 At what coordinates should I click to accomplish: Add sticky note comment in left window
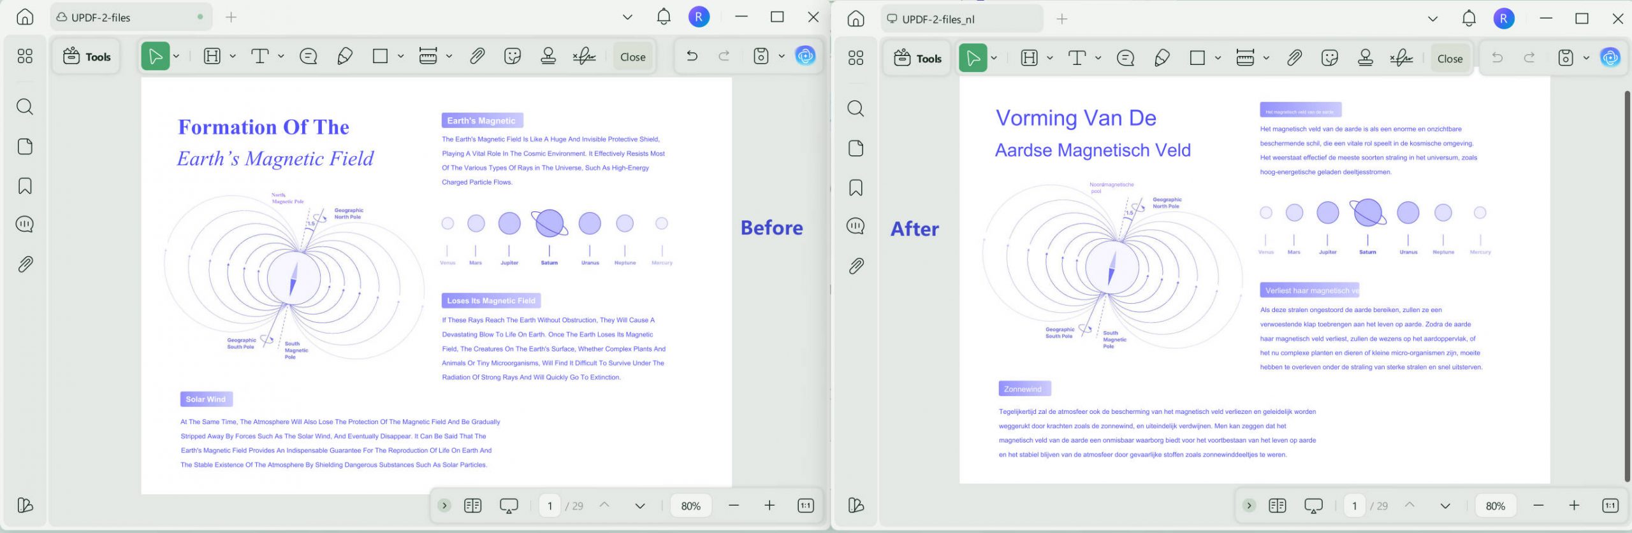tap(309, 57)
